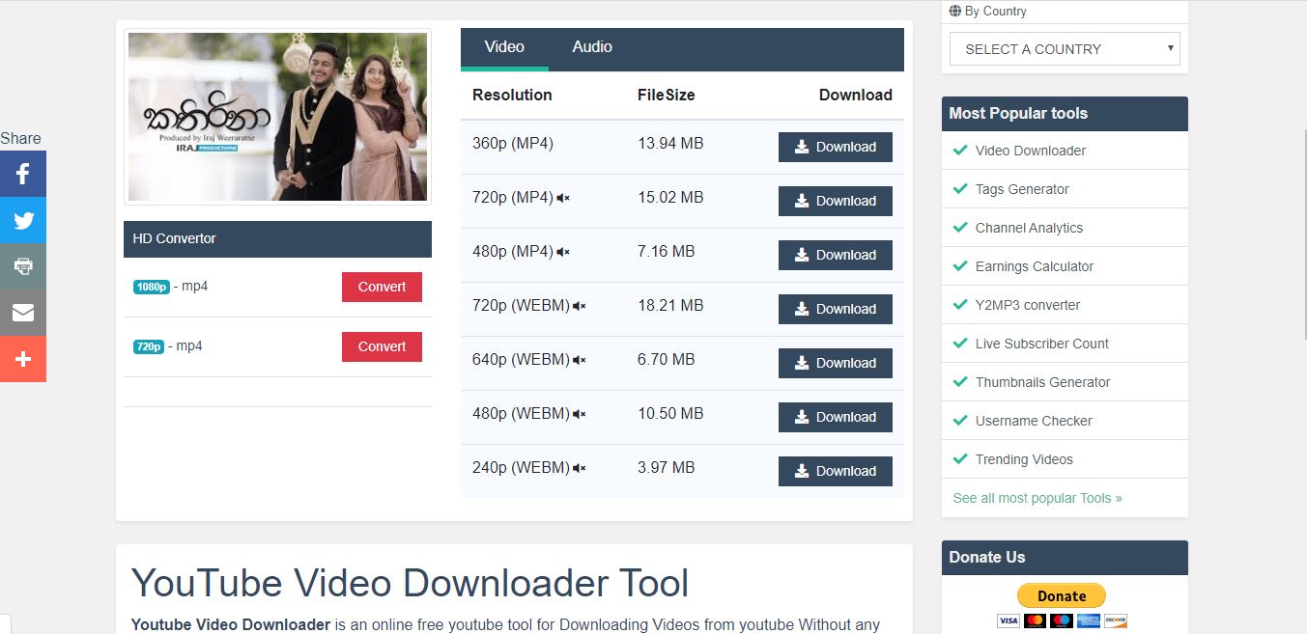Convert the video to 720p mp4
1307x634 pixels.
coord(382,346)
